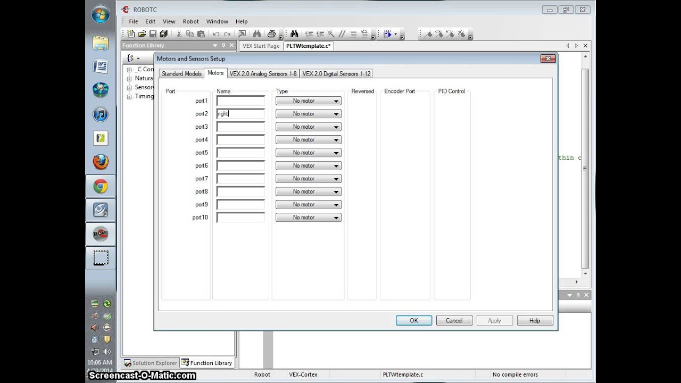This screenshot has width=681, height=383.
Task: Click the port10 Name input field
Action: [x=240, y=218]
